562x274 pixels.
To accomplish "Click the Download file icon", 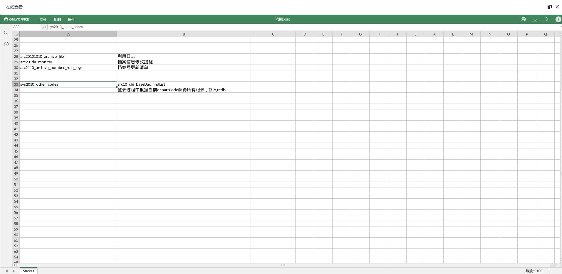I will pyautogui.click(x=535, y=19).
